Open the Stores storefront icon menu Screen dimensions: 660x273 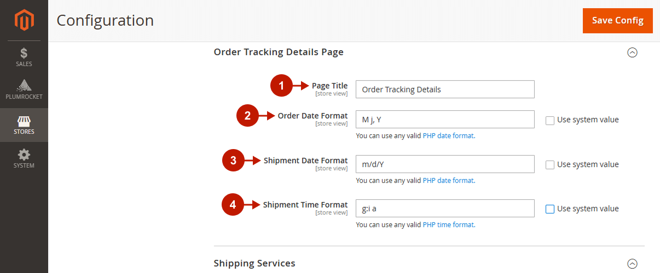(24, 125)
